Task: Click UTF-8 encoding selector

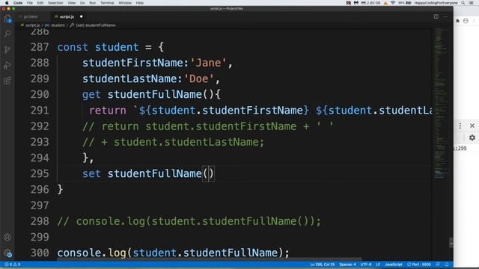Action: (366, 265)
